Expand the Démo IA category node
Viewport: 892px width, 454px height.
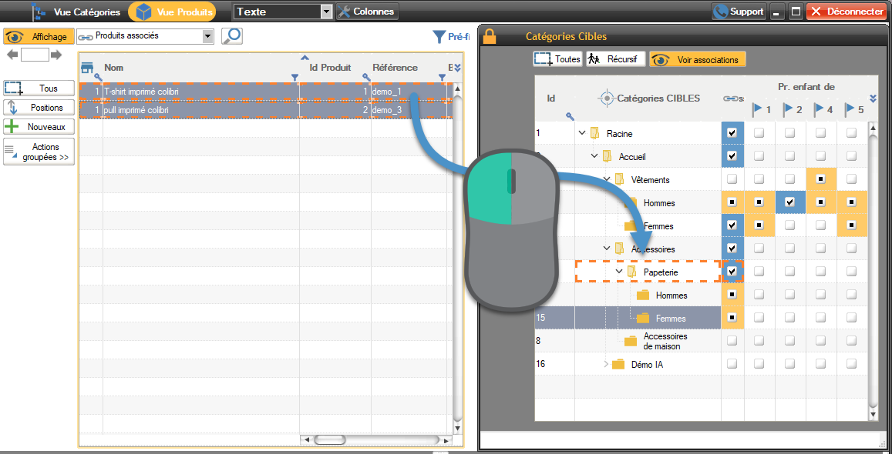[606, 364]
